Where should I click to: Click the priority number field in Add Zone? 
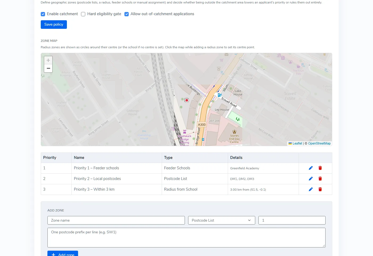(292, 220)
